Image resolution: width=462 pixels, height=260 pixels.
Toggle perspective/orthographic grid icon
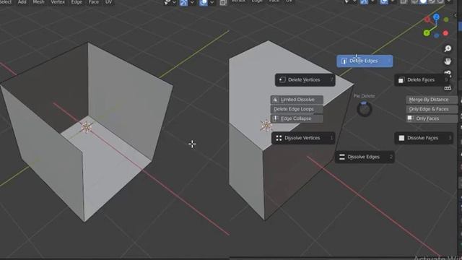(x=448, y=87)
